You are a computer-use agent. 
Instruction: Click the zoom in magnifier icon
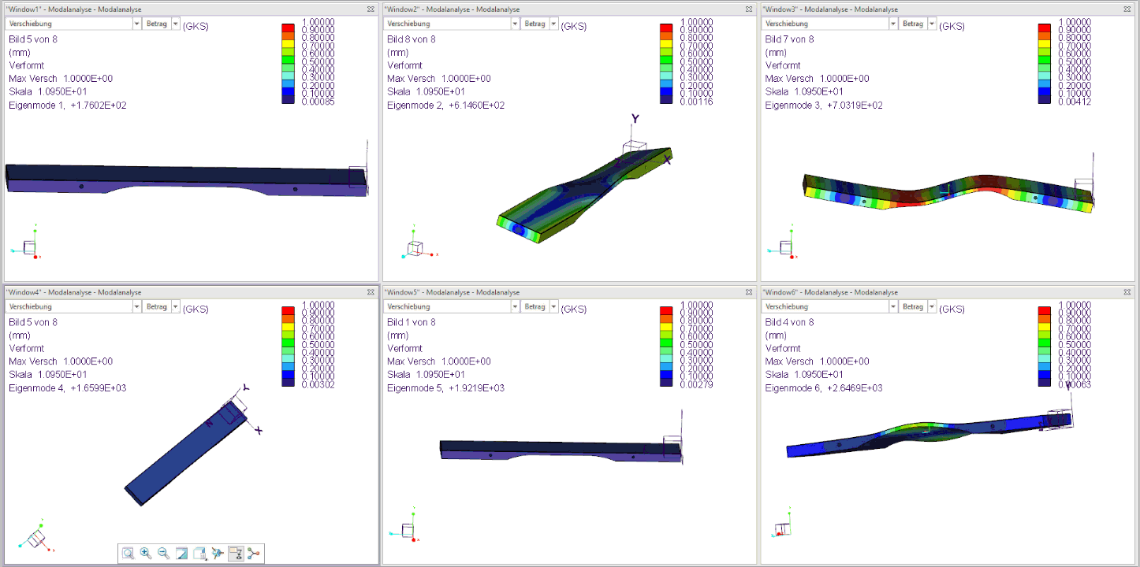[x=146, y=554]
